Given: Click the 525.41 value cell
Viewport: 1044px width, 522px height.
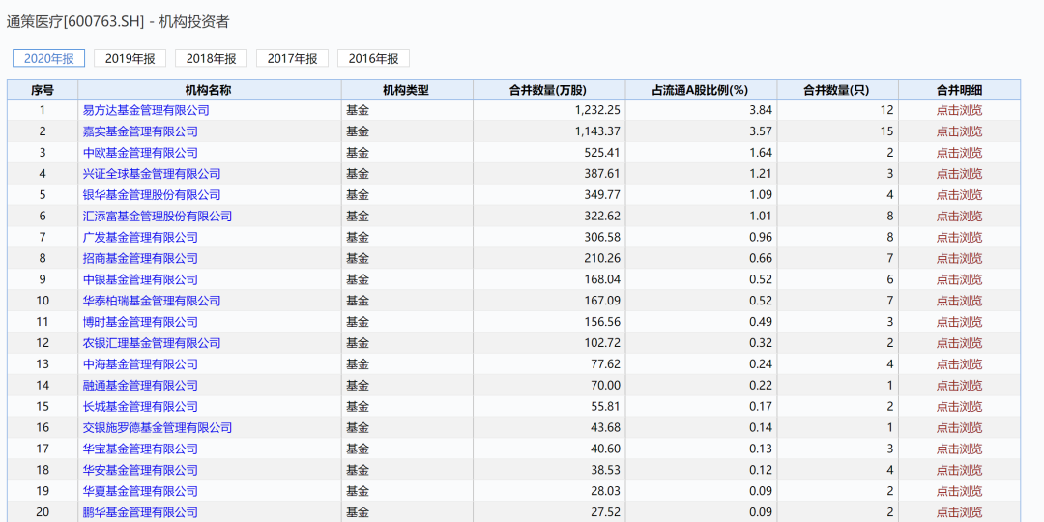Looking at the screenshot, I should click(x=549, y=153).
